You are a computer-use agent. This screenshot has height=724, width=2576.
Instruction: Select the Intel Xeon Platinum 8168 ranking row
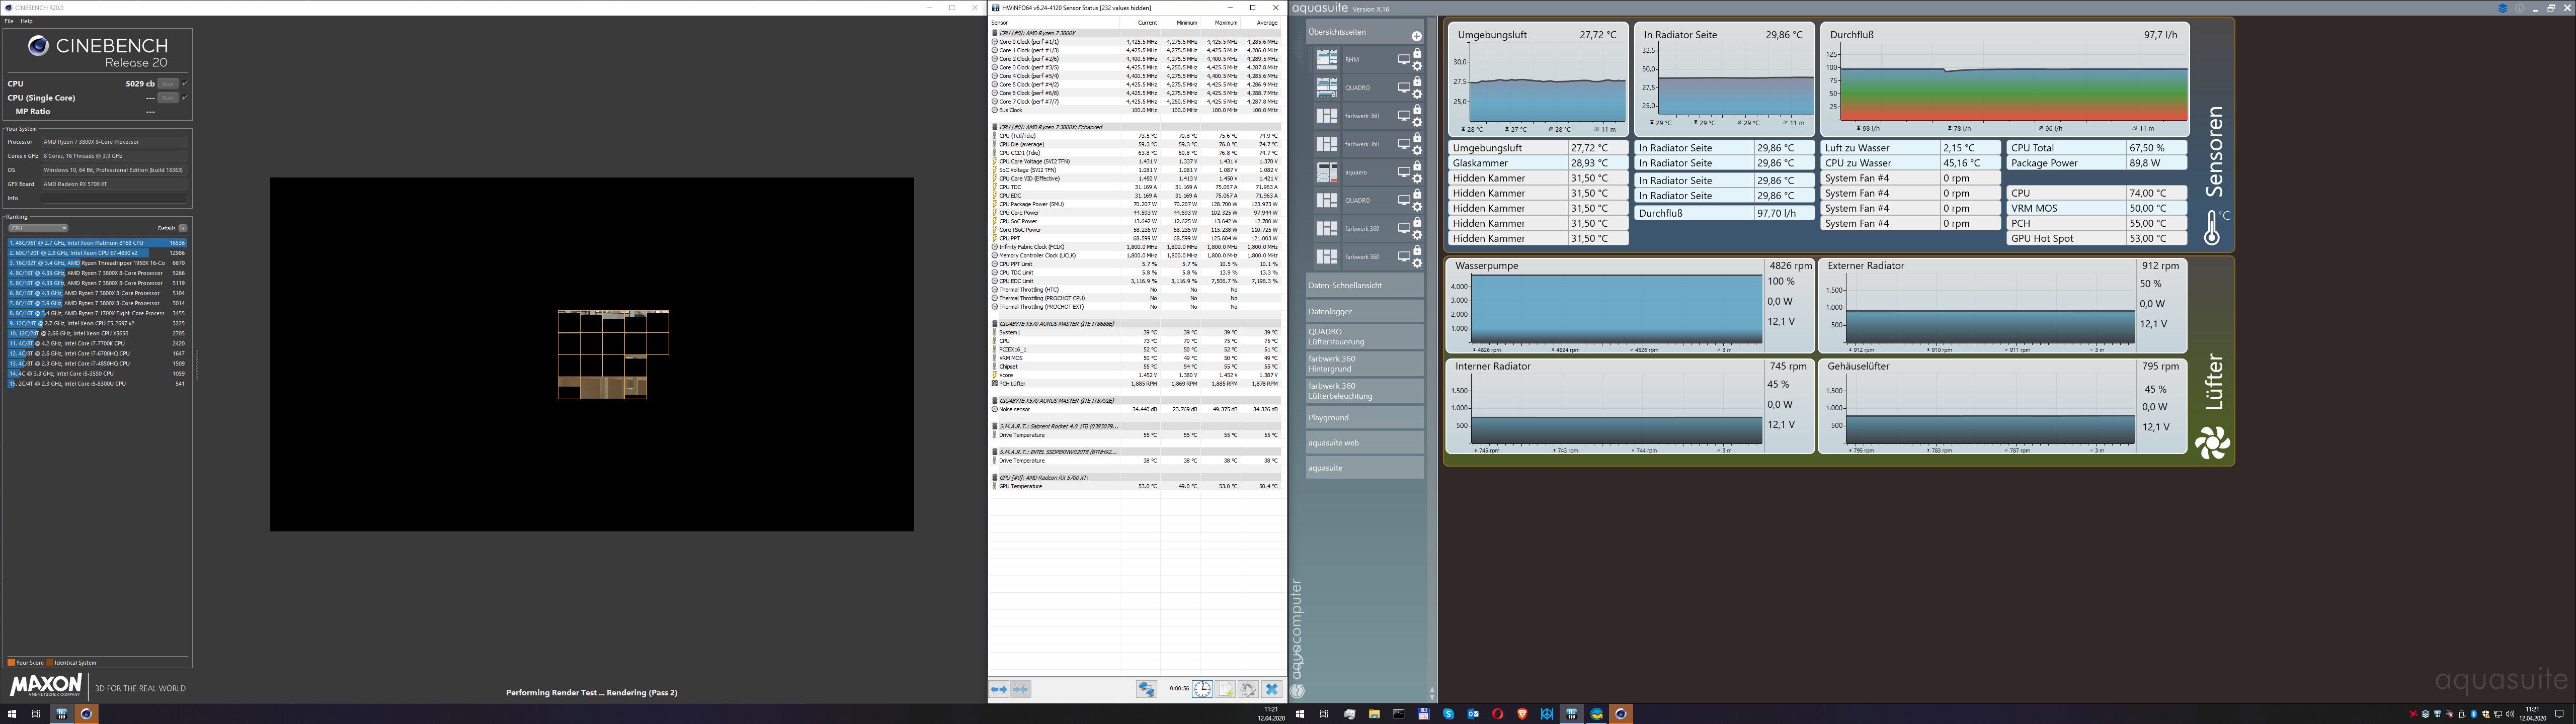[x=97, y=243]
